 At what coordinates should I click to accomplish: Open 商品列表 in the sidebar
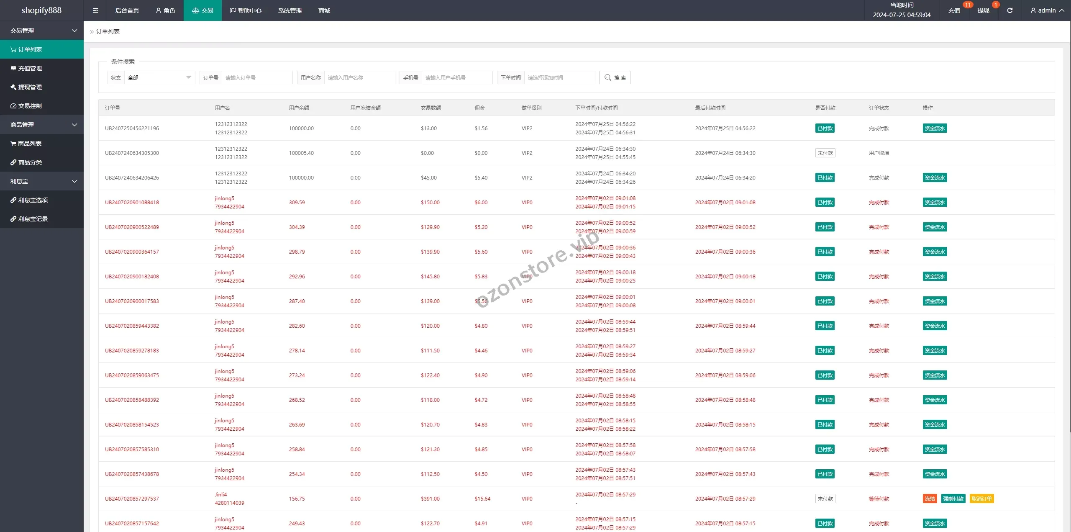(30, 144)
